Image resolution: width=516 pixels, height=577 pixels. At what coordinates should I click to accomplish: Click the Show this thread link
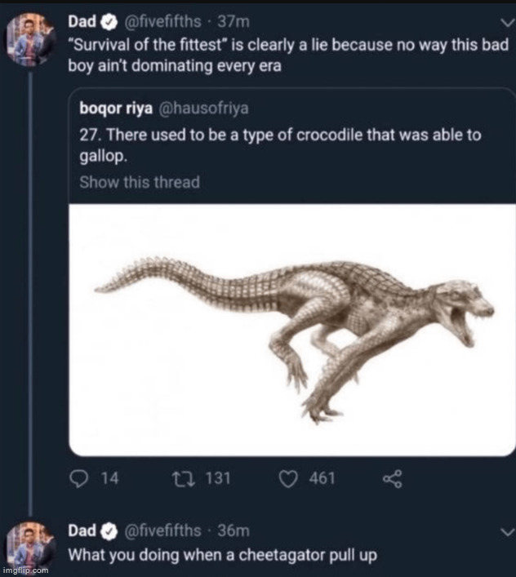click(x=140, y=182)
